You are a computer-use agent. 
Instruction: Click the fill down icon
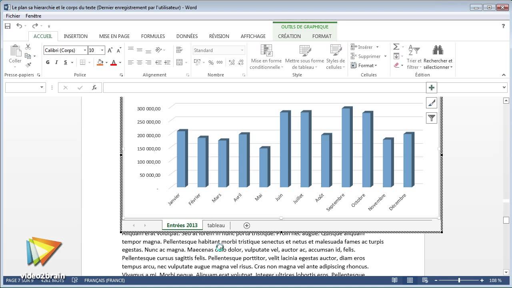click(x=396, y=56)
